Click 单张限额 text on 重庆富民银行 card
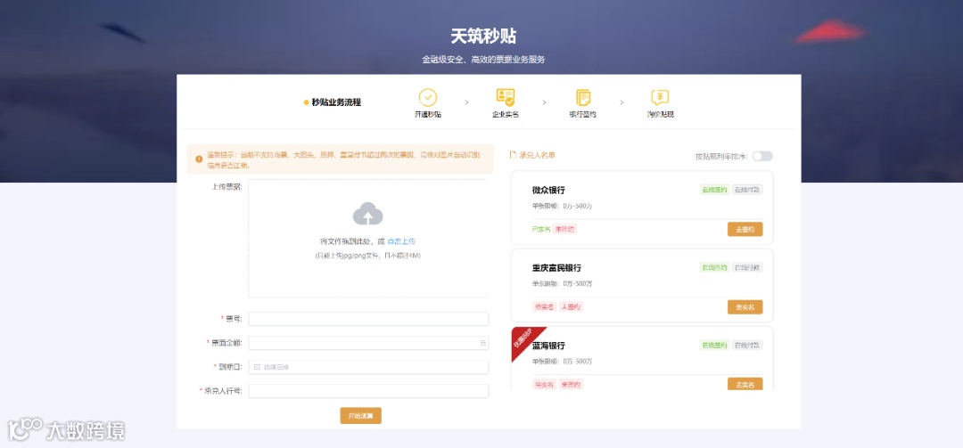 point(562,283)
